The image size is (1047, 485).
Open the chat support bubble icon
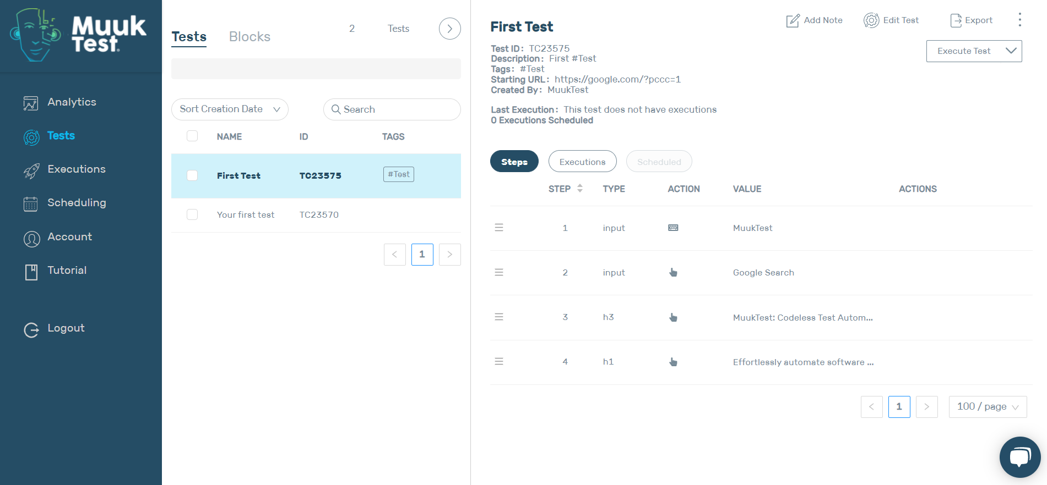[x=1019, y=457]
